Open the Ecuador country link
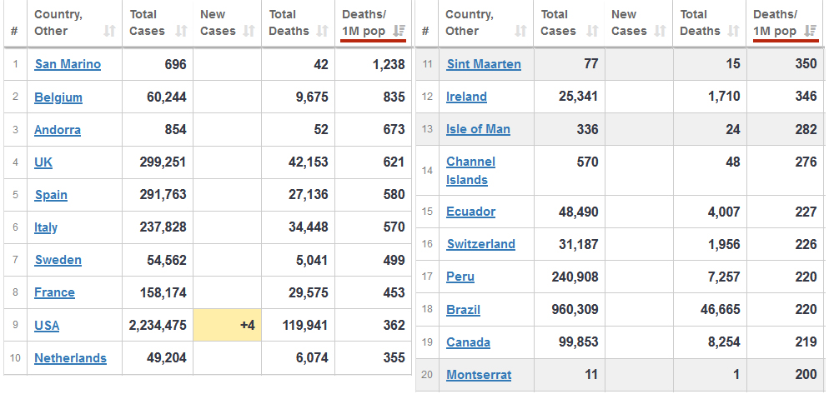The image size is (834, 394). pyautogui.click(x=470, y=212)
